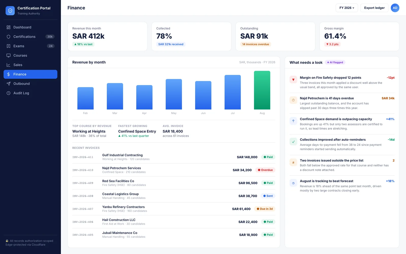
Task: Click the red down-triangle icon for Fire Safety margin
Action: (x=293, y=80)
